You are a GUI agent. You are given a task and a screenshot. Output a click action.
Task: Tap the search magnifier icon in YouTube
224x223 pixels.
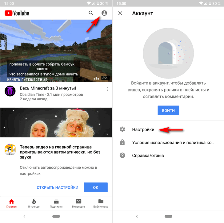(x=91, y=13)
